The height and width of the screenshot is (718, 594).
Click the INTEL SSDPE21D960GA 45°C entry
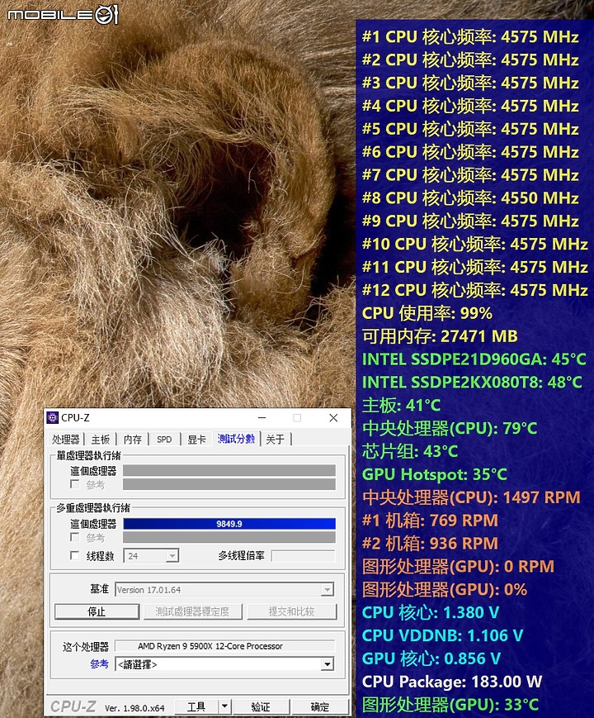coord(474,359)
